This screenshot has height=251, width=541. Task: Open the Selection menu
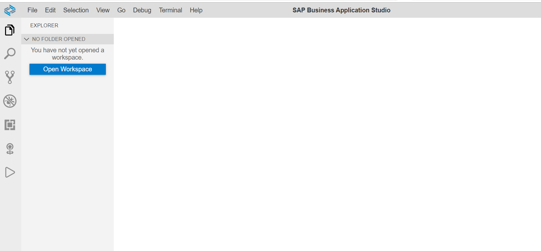click(76, 10)
